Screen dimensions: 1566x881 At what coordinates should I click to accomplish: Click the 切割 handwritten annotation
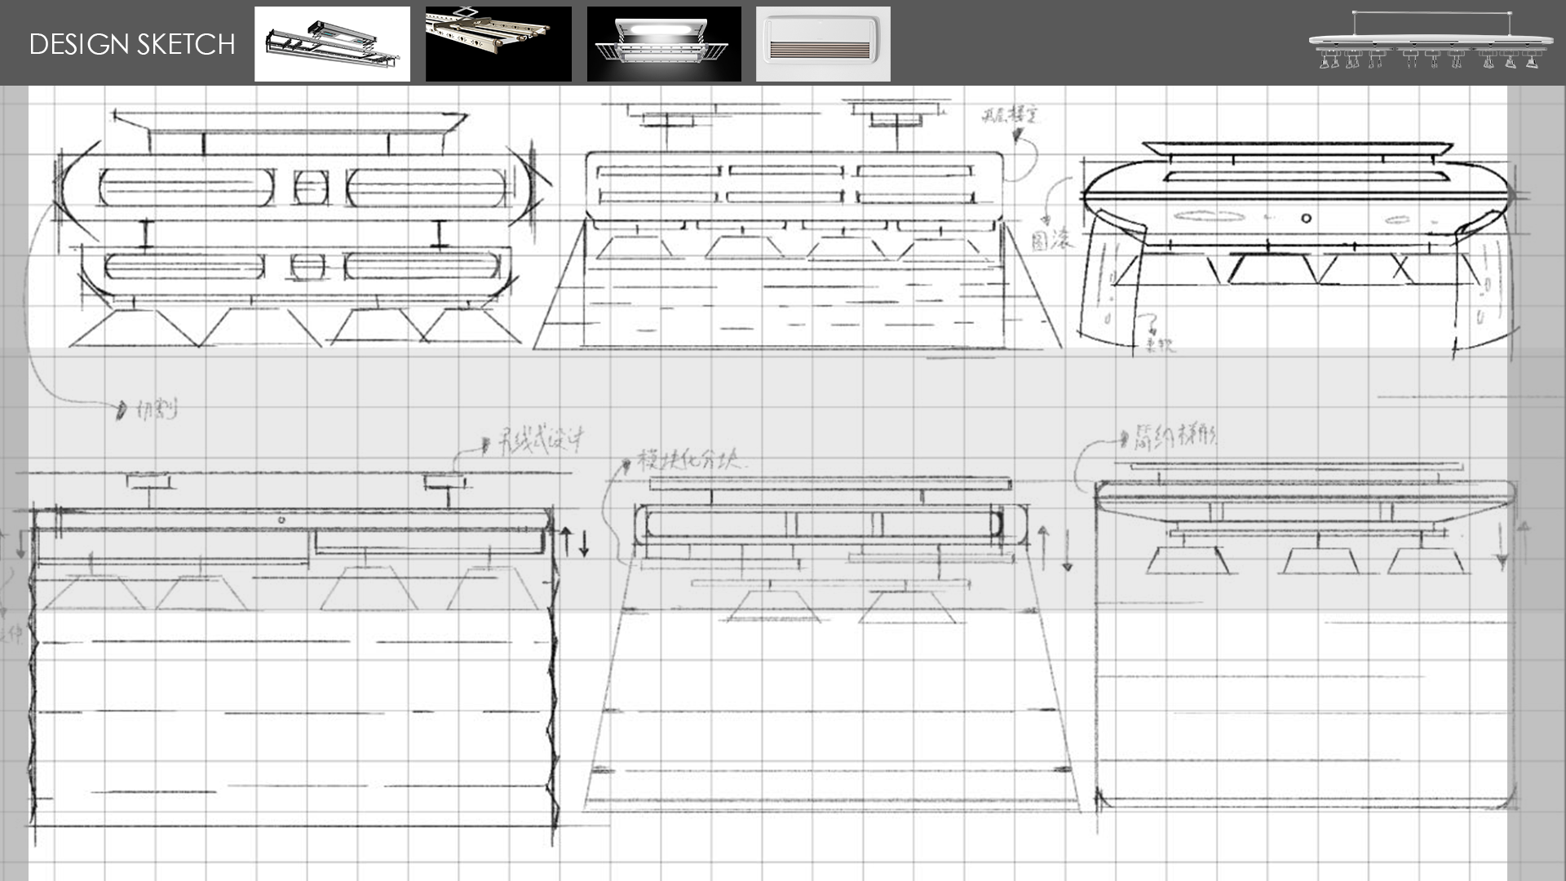click(155, 409)
